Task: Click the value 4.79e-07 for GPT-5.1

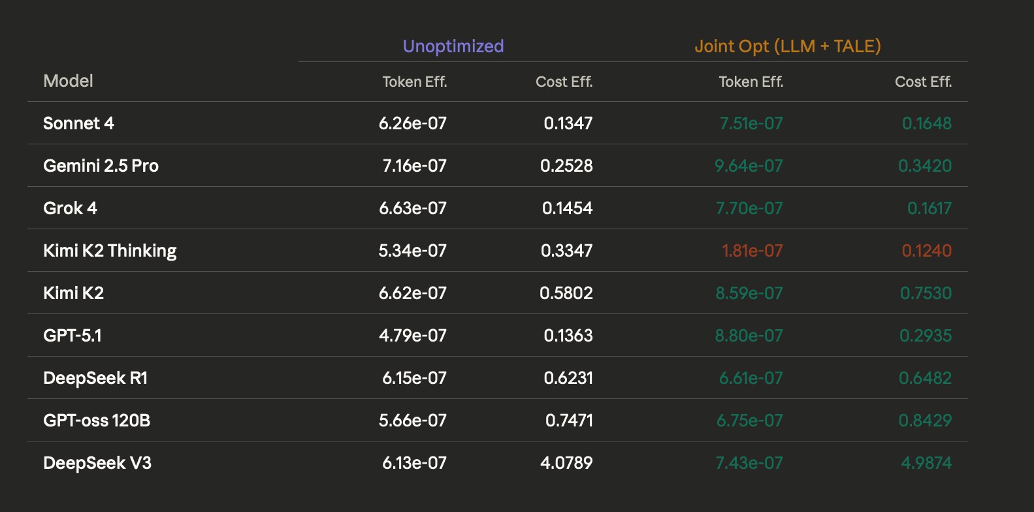Action: coord(413,336)
